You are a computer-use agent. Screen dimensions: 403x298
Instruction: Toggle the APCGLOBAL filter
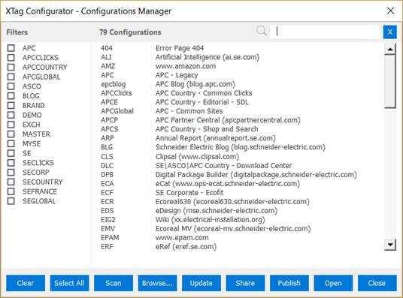pyautogui.click(x=11, y=77)
